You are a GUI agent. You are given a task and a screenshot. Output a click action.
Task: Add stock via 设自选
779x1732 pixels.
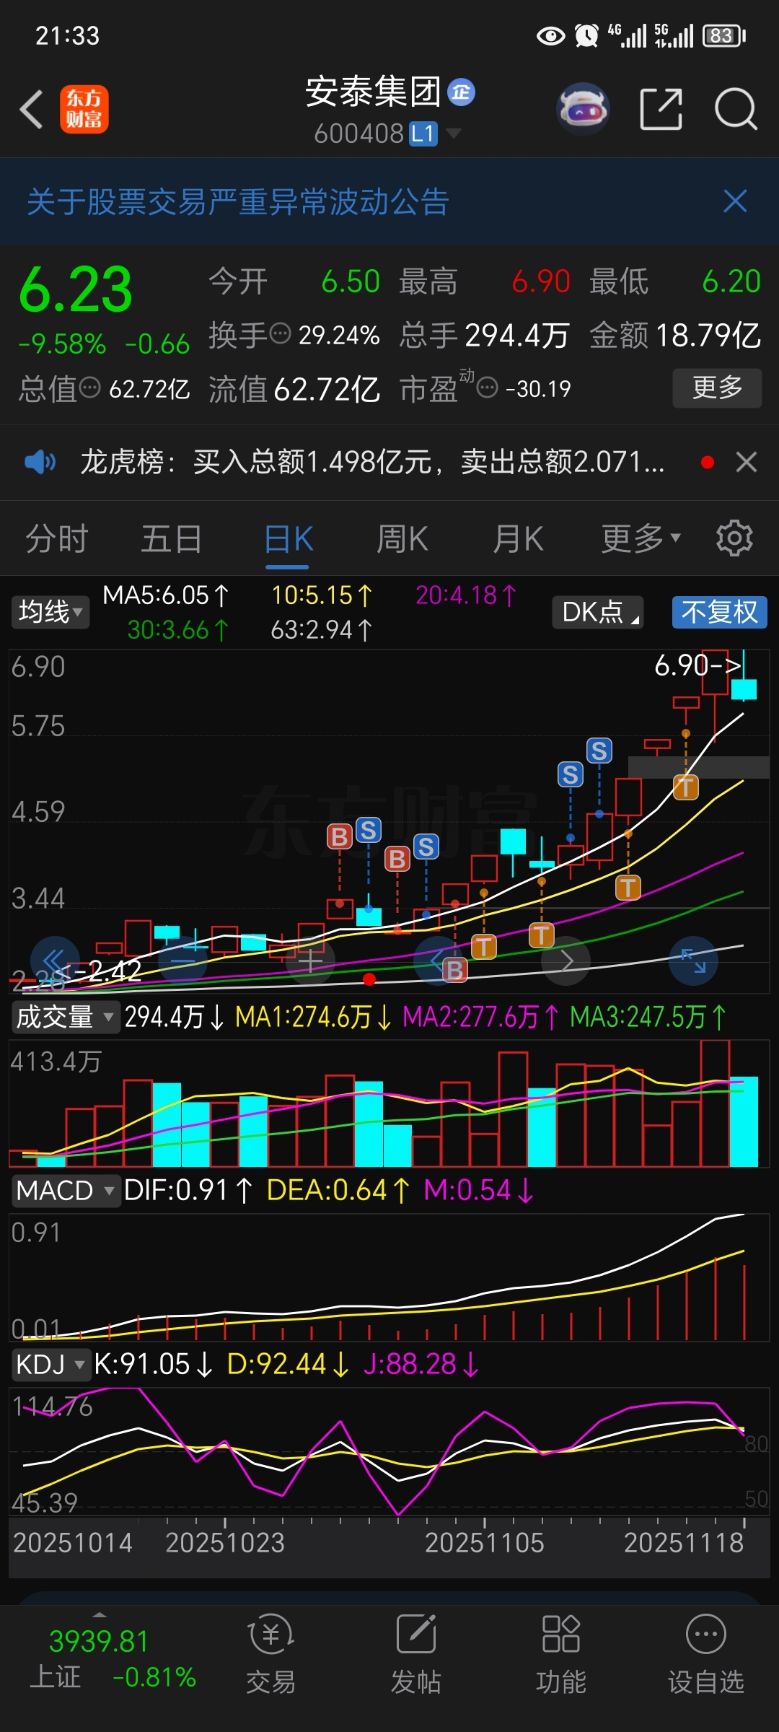tap(705, 1655)
